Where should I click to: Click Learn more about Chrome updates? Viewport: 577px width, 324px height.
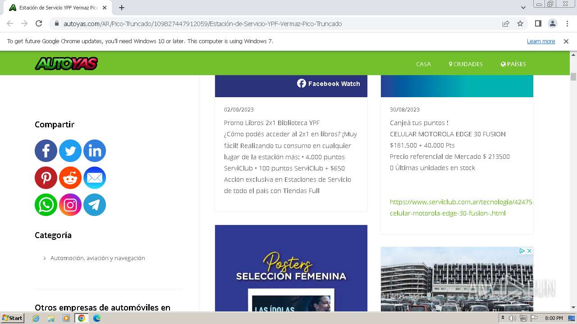[541, 41]
